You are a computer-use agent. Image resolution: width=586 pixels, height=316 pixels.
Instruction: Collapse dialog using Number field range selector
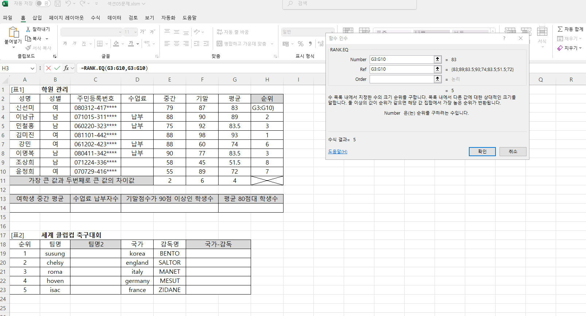point(437,59)
